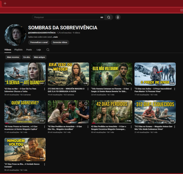Viewport: 183px width, 174px height.
Task: Expand channel description via '...mais'
Action: 55,37
